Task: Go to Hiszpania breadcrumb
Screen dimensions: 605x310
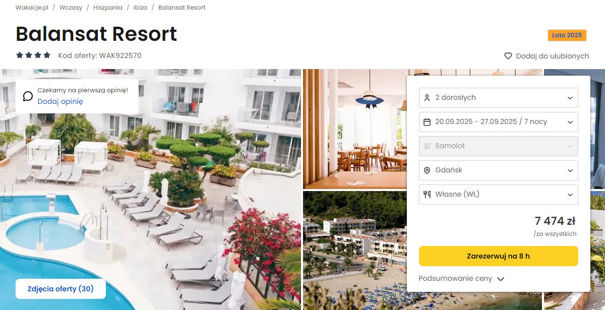Action: pyautogui.click(x=108, y=8)
